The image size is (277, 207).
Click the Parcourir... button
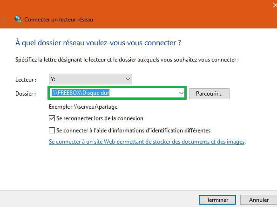[209, 94]
